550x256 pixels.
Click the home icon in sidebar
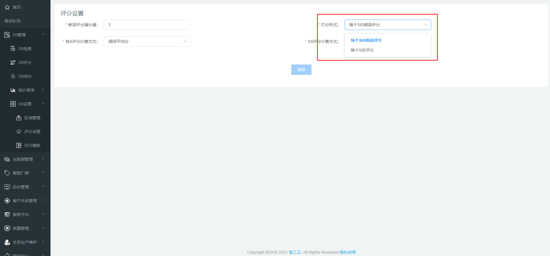tap(7, 7)
